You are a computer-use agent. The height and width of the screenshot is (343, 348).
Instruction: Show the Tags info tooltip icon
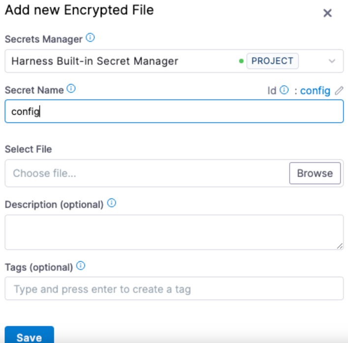(x=81, y=266)
